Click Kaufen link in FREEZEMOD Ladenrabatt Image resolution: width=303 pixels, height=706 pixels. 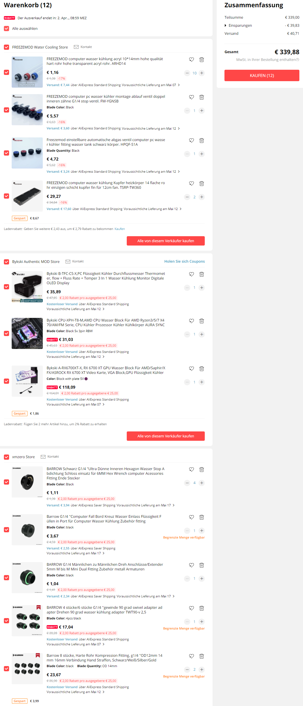(x=119, y=229)
